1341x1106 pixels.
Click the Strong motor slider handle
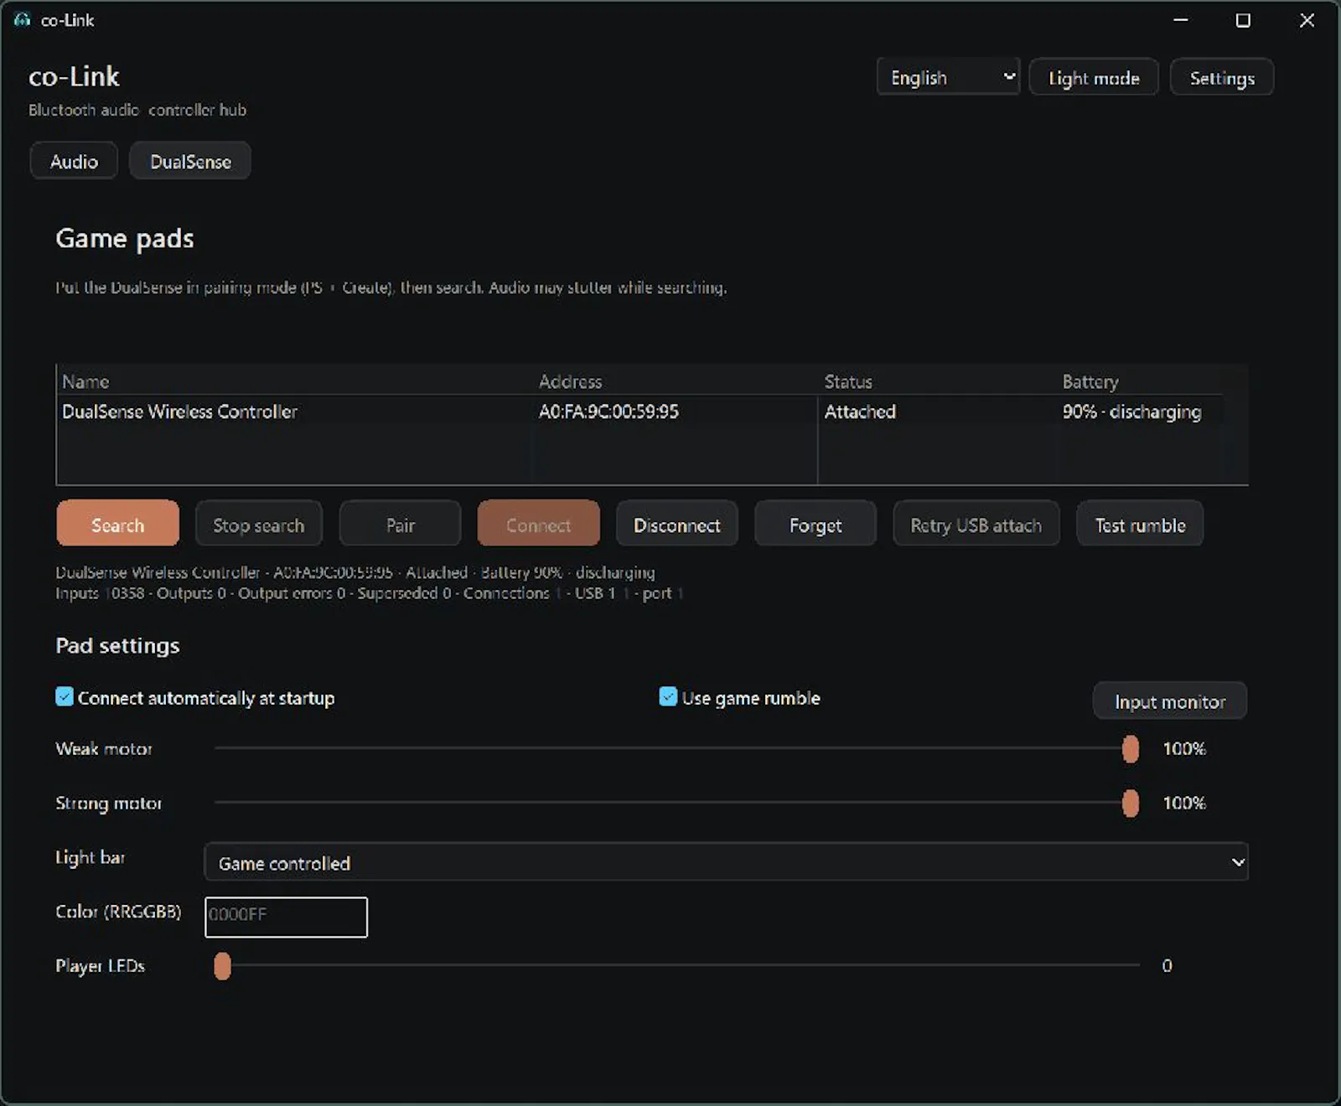[x=1131, y=803]
